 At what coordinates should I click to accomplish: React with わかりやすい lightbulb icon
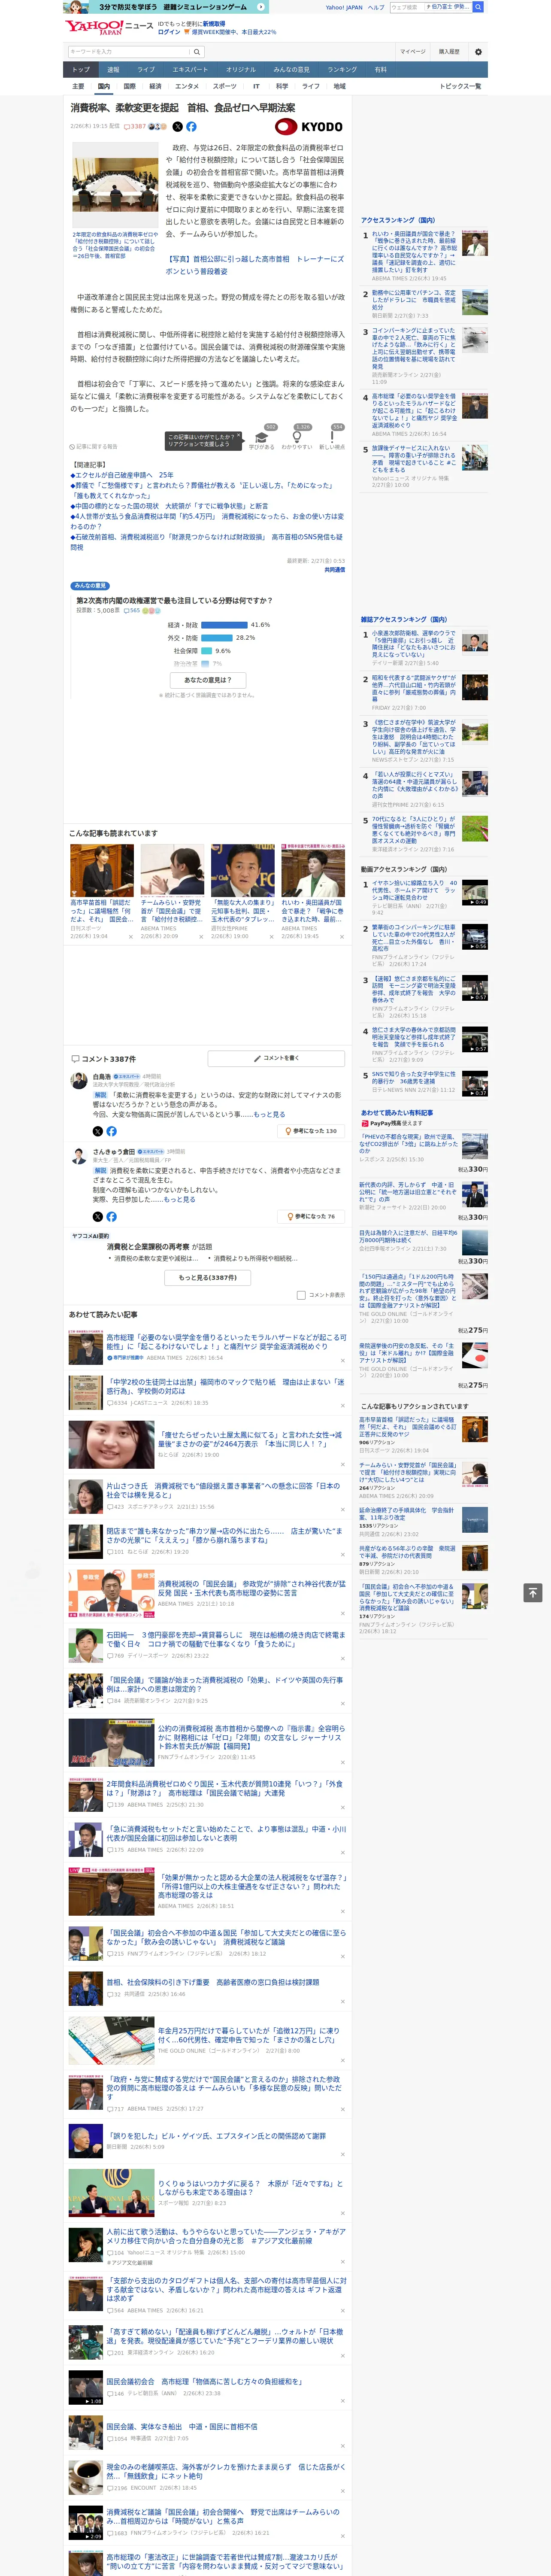pyautogui.click(x=297, y=438)
